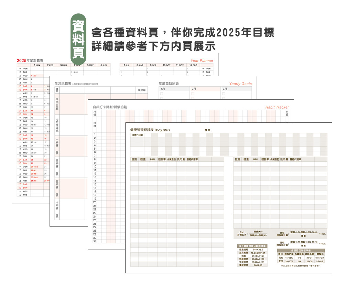Click the 腰臀比 column header
The height and width of the screenshot is (283, 344).
(x=320, y=254)
